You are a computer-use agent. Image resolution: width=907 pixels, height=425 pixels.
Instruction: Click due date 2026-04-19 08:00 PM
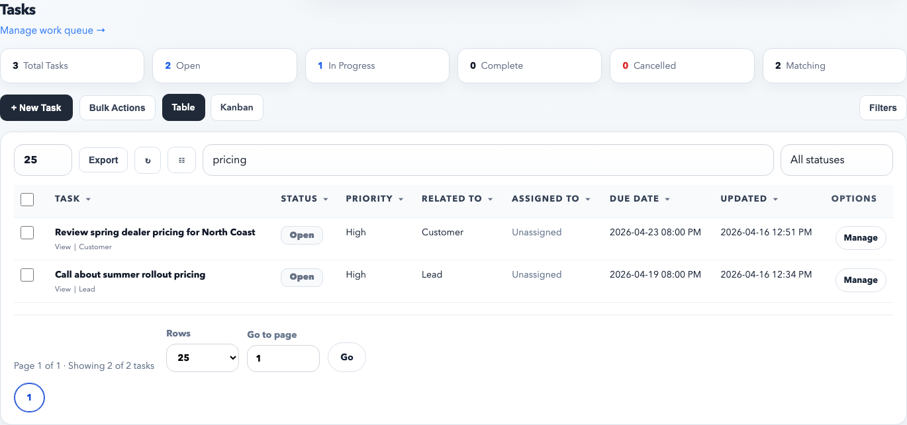[655, 274]
